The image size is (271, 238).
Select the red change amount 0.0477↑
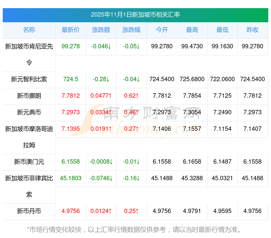tap(101, 96)
